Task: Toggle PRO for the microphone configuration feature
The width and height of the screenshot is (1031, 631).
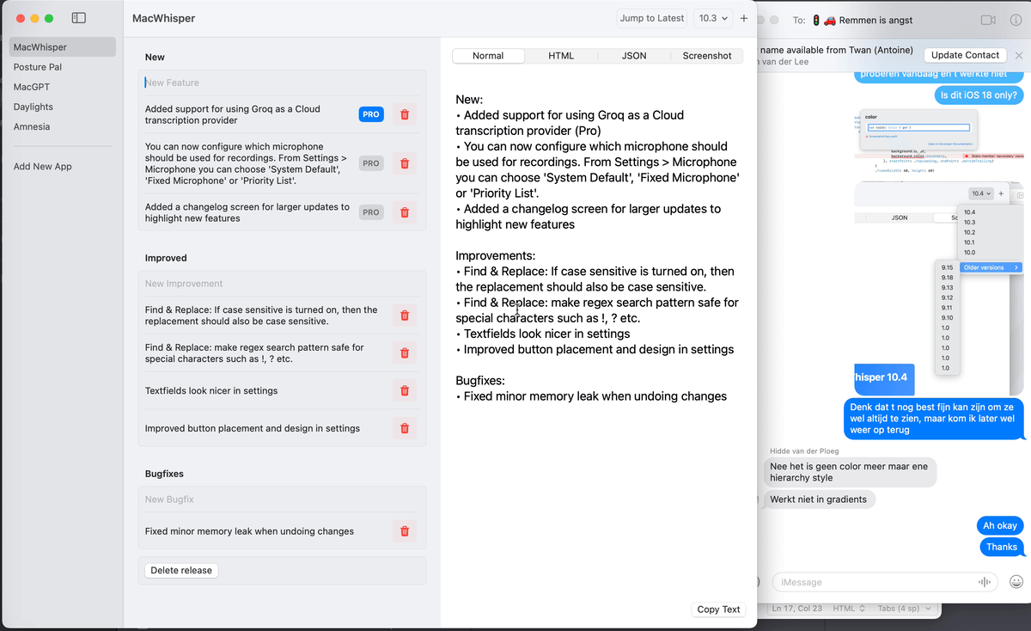Action: [x=371, y=163]
